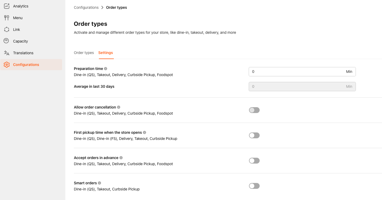This screenshot has height=200, width=382.
Task: Click the Link circular nodes icon
Action: (7, 30)
